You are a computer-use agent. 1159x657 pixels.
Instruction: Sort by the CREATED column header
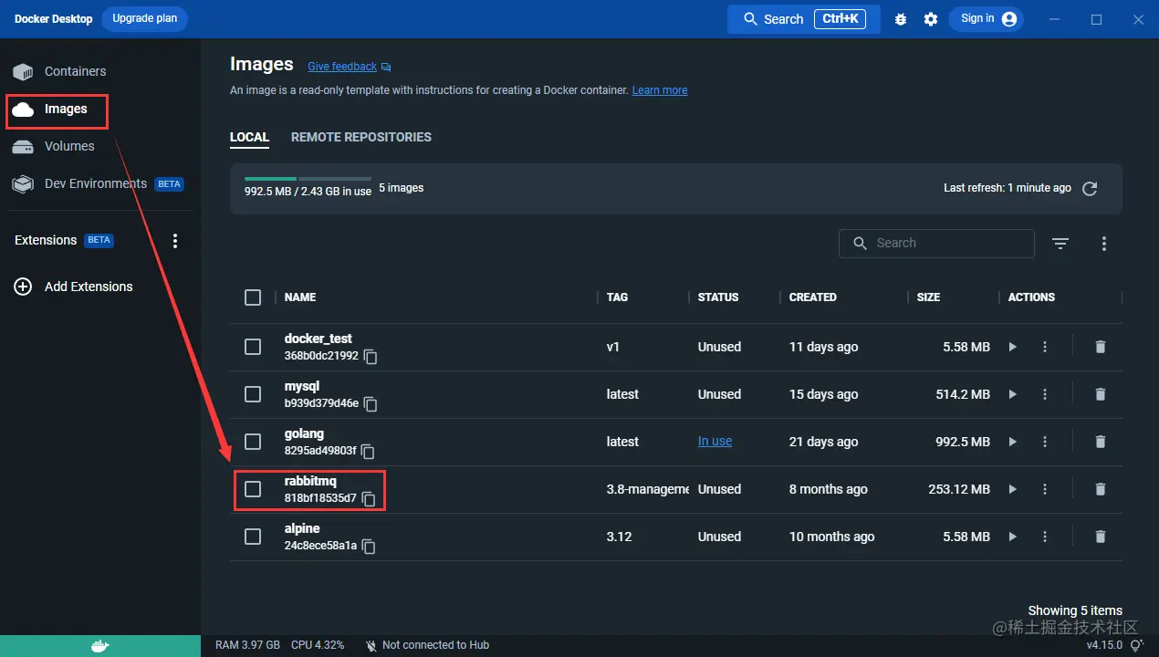coord(813,297)
